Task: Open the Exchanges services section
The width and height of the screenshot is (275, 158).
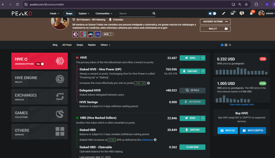Action: click(x=39, y=97)
